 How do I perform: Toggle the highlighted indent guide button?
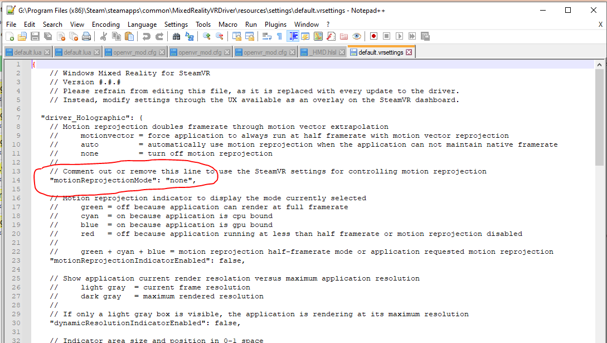(x=293, y=36)
